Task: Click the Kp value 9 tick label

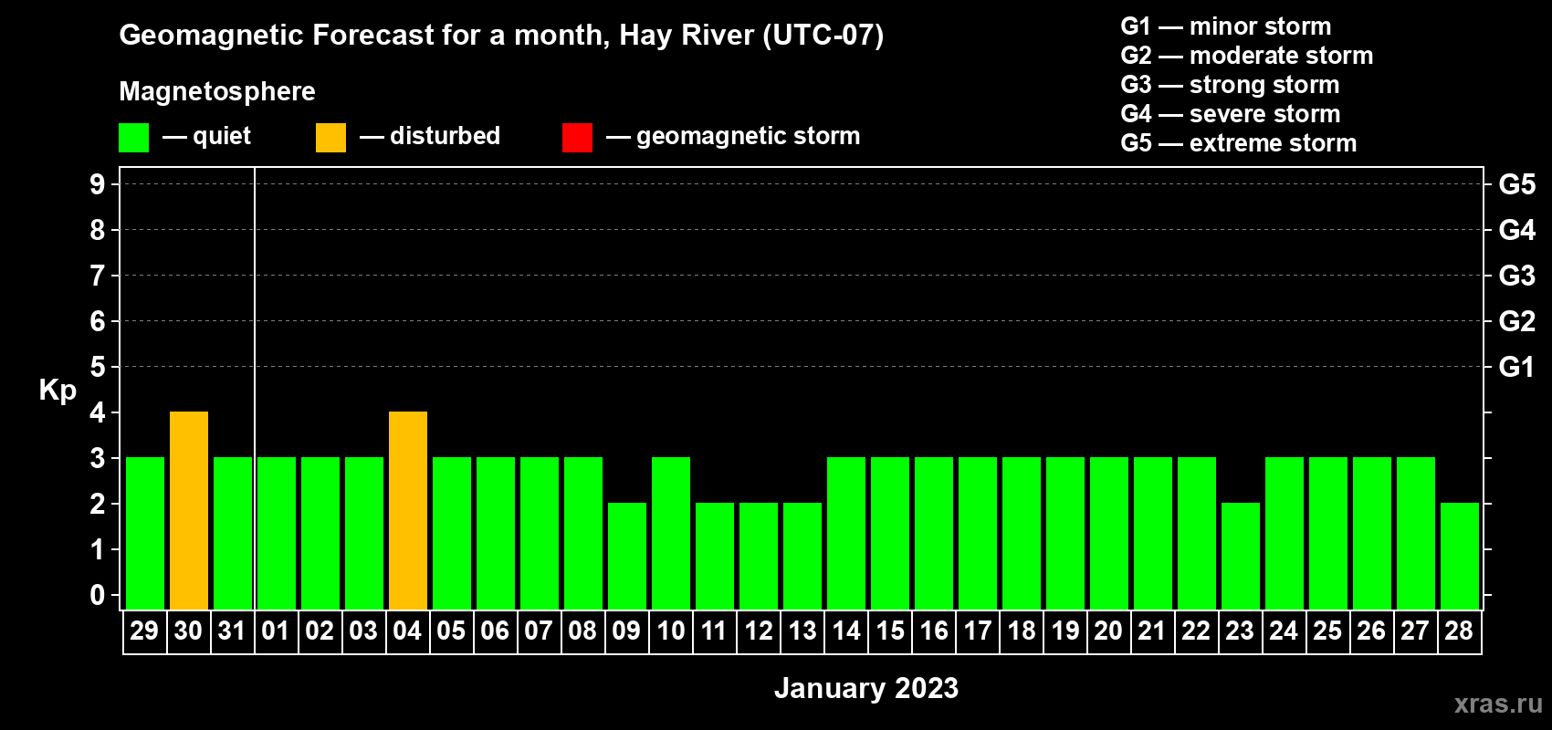Action: 98,184
